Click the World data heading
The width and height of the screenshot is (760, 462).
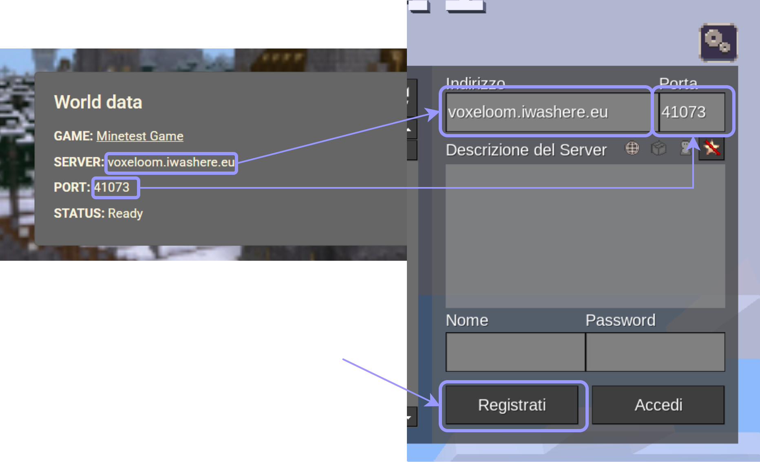[x=98, y=102]
